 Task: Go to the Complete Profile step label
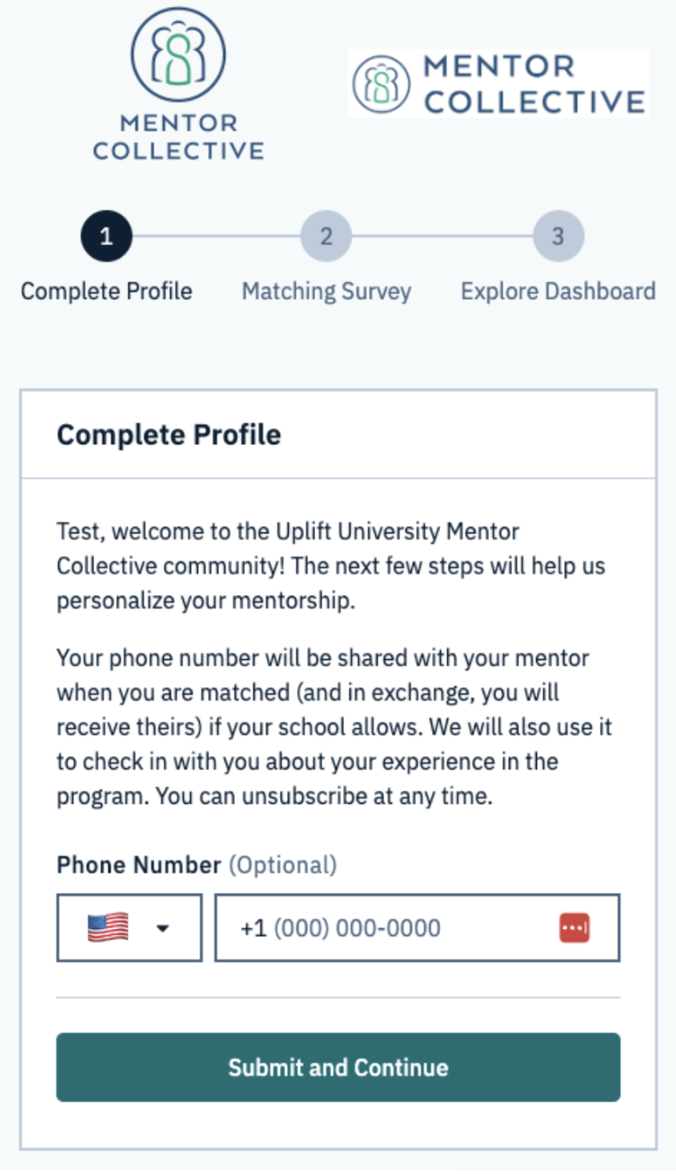point(107,292)
